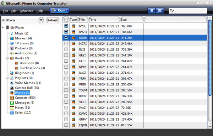
Task: Open the db iPhone device dropdown
Action: [x=41, y=20]
